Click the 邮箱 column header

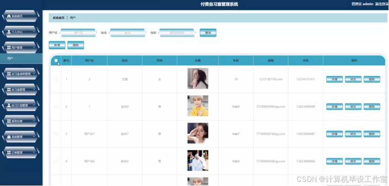[271, 60]
